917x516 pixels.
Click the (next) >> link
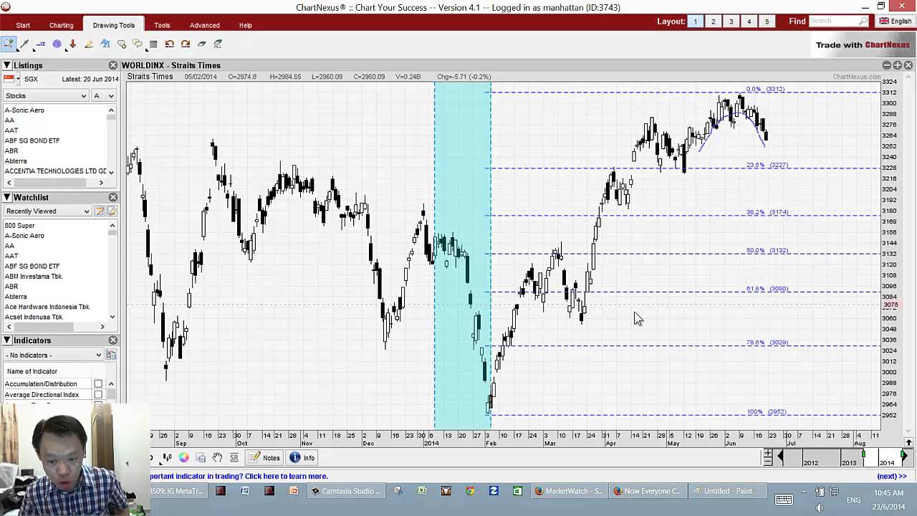892,476
